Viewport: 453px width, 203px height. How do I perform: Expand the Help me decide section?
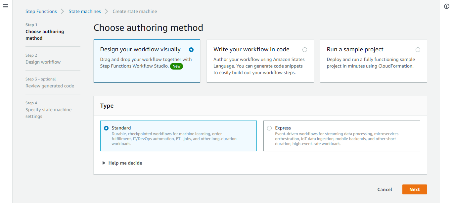click(122, 163)
